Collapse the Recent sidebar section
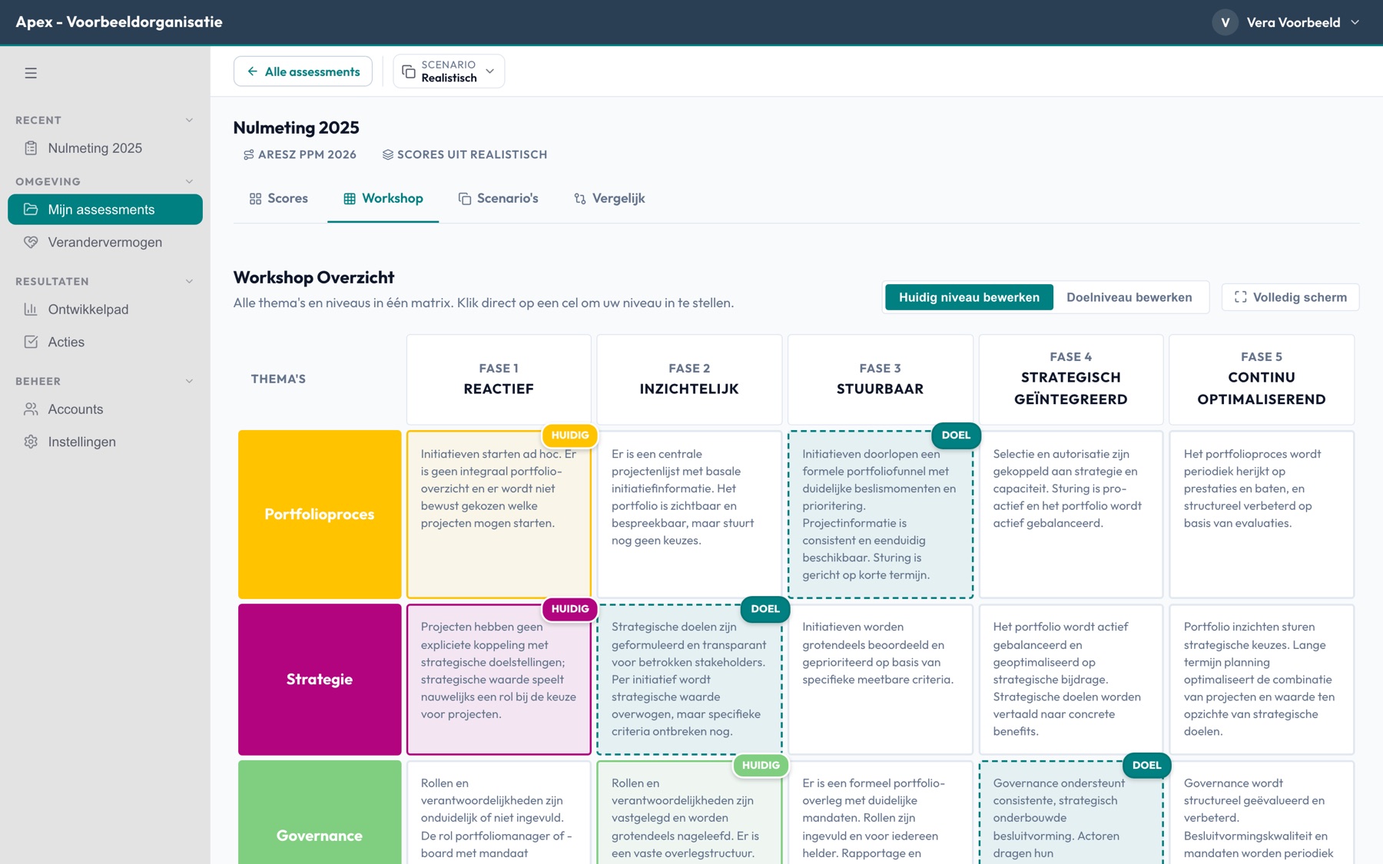The height and width of the screenshot is (864, 1383). pos(189,121)
